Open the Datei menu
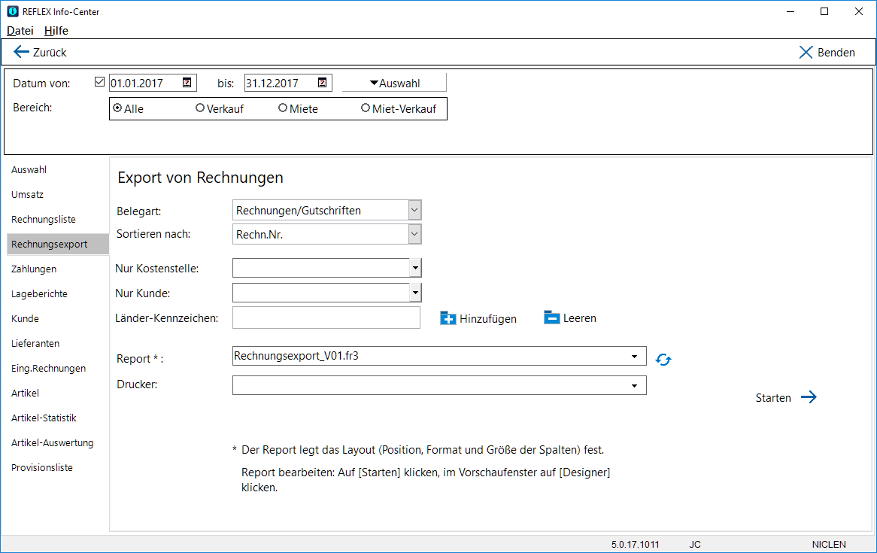 click(20, 31)
